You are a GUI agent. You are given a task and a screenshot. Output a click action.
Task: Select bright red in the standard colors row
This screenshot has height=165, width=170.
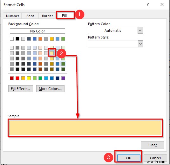[x=17, y=78]
